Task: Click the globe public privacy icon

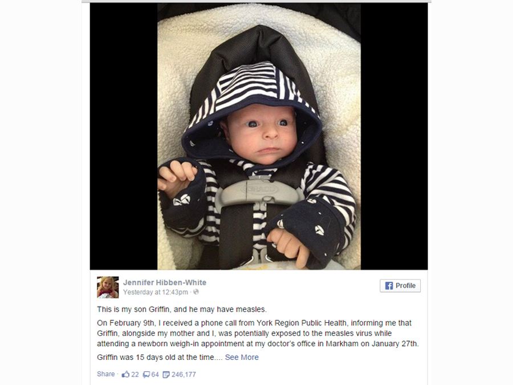Action: coord(196,292)
